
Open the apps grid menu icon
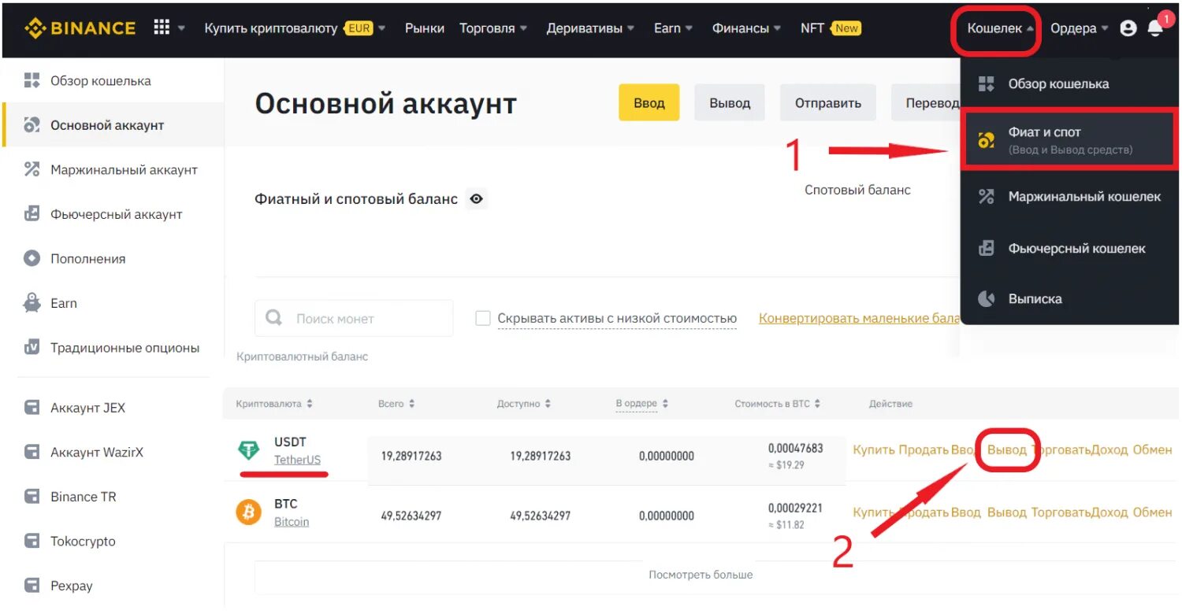[x=162, y=28]
